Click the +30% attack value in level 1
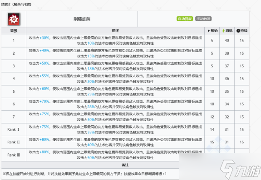 pyautogui.click(x=44, y=38)
